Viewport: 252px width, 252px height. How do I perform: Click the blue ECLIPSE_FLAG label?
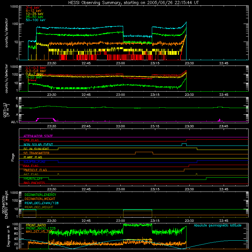34,162
